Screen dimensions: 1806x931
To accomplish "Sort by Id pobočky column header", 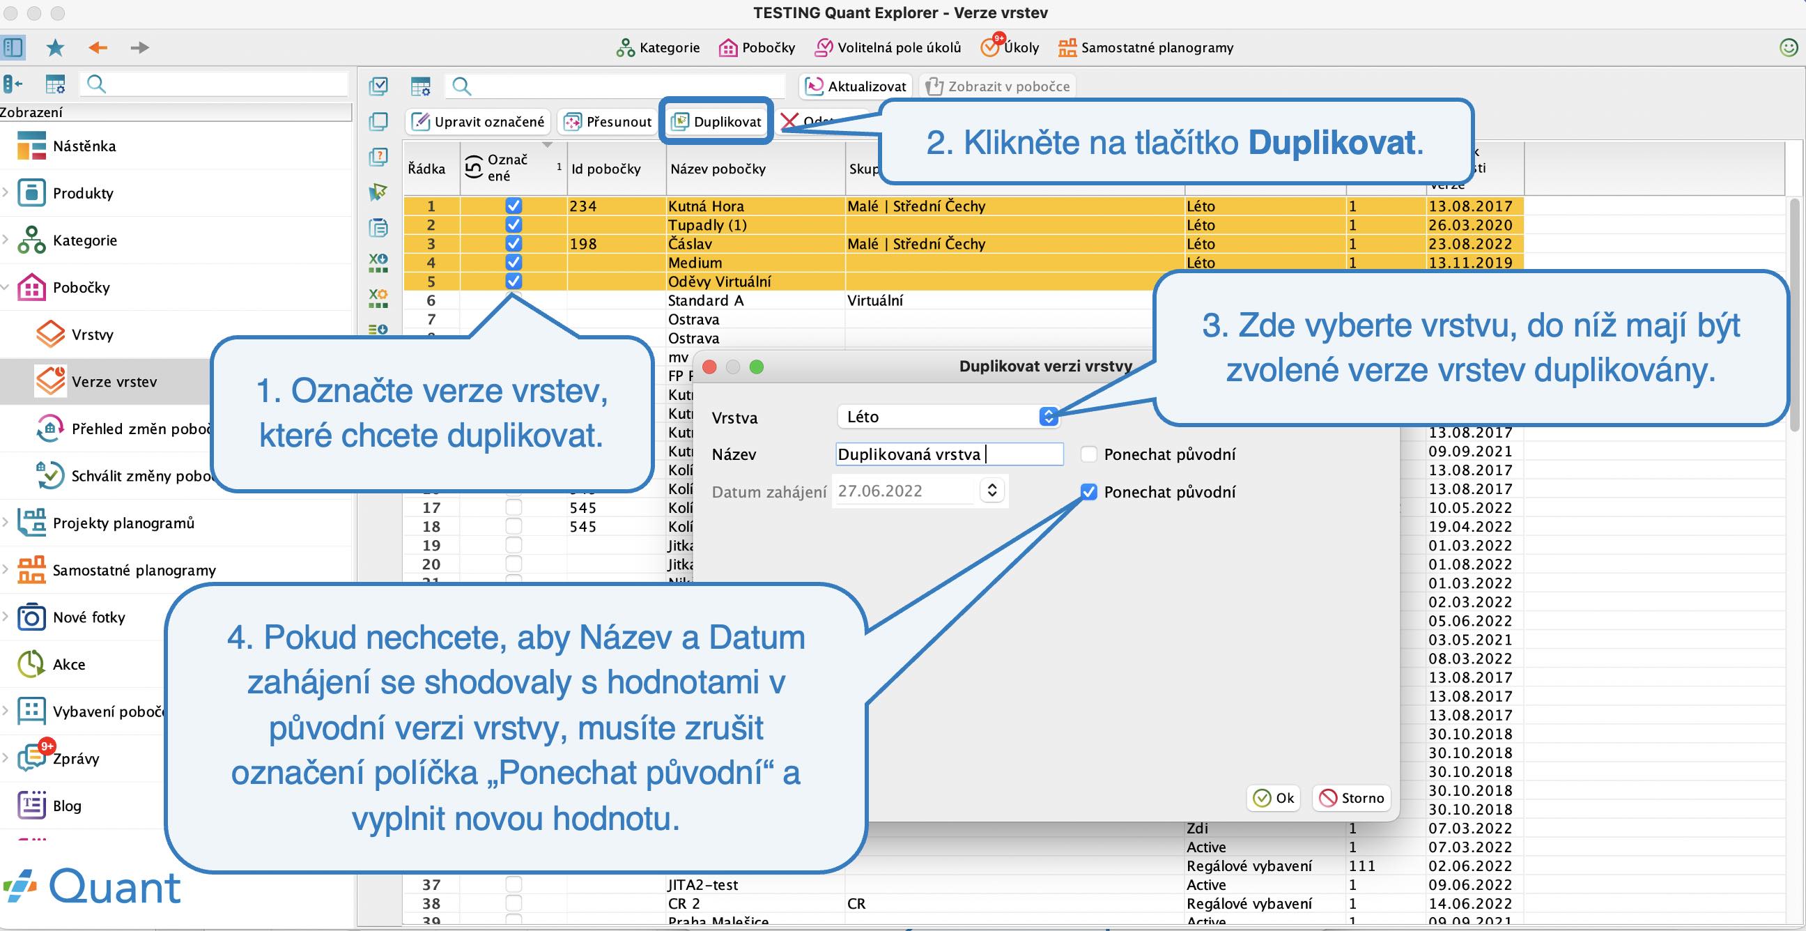I will tap(616, 168).
